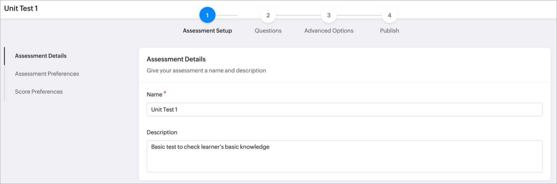Go to step 2 circle
The height and width of the screenshot is (184, 557).
pos(268,15)
